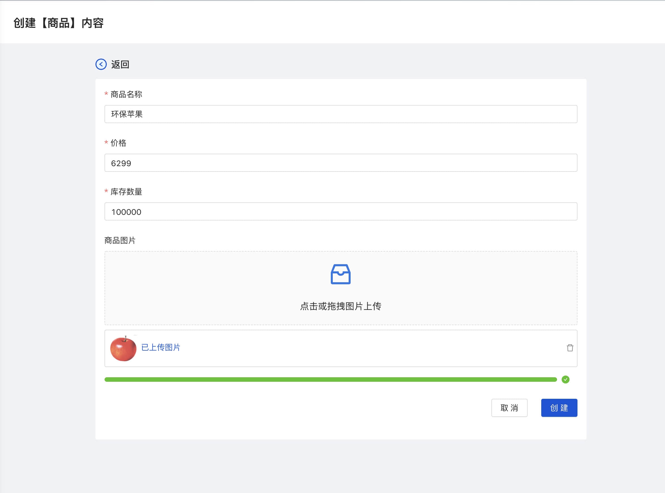Click the 返回 text label
This screenshot has height=493, width=665.
pos(120,65)
